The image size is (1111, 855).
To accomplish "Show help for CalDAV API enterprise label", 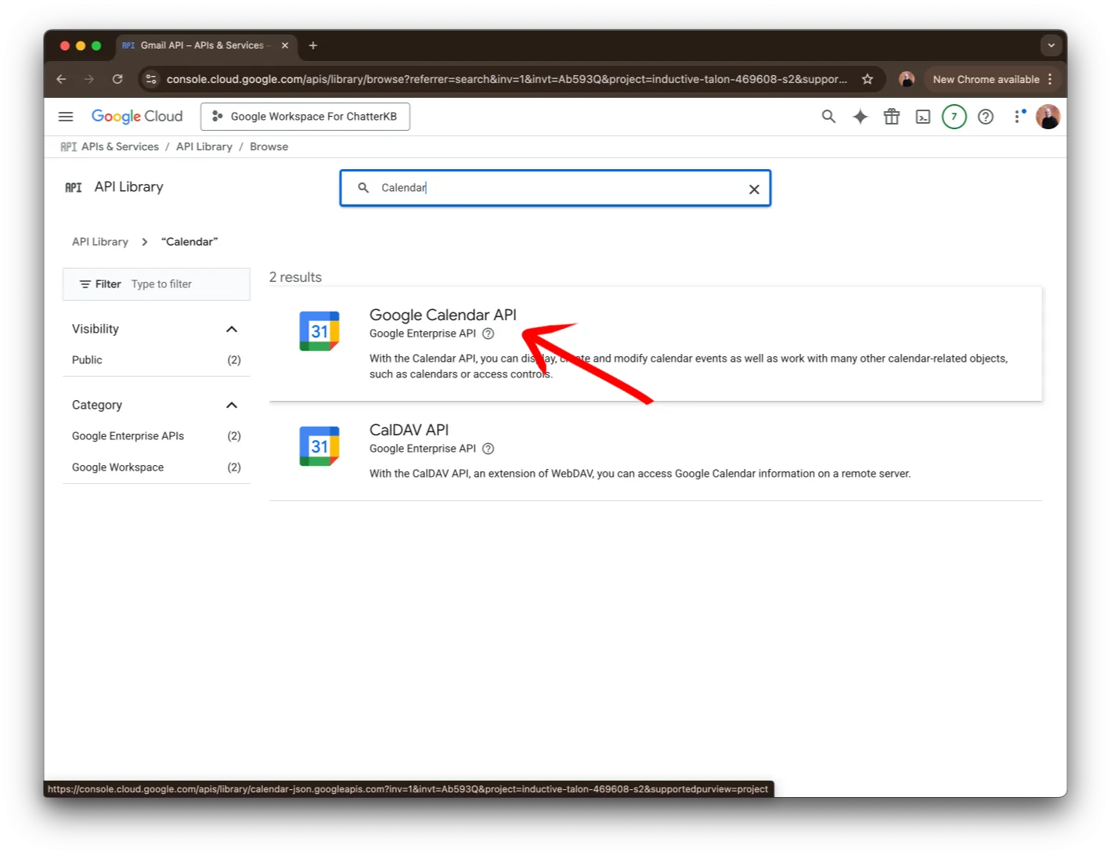I will [488, 449].
